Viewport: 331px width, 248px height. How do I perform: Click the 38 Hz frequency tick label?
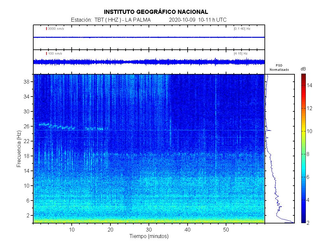coord(26,82)
